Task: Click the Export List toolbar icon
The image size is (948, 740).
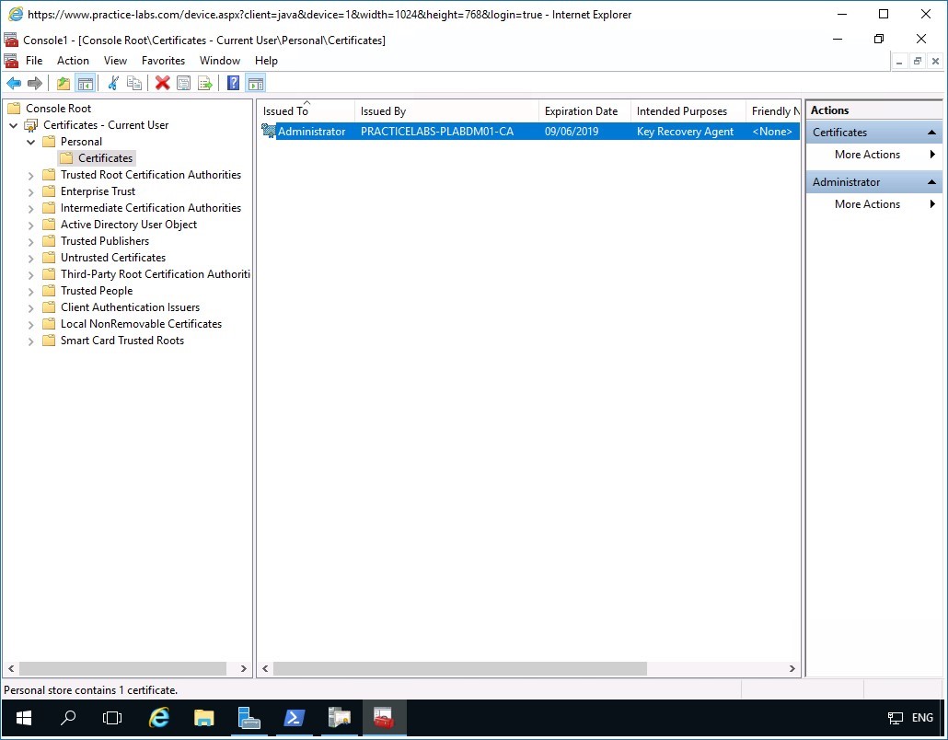Action: coord(204,83)
